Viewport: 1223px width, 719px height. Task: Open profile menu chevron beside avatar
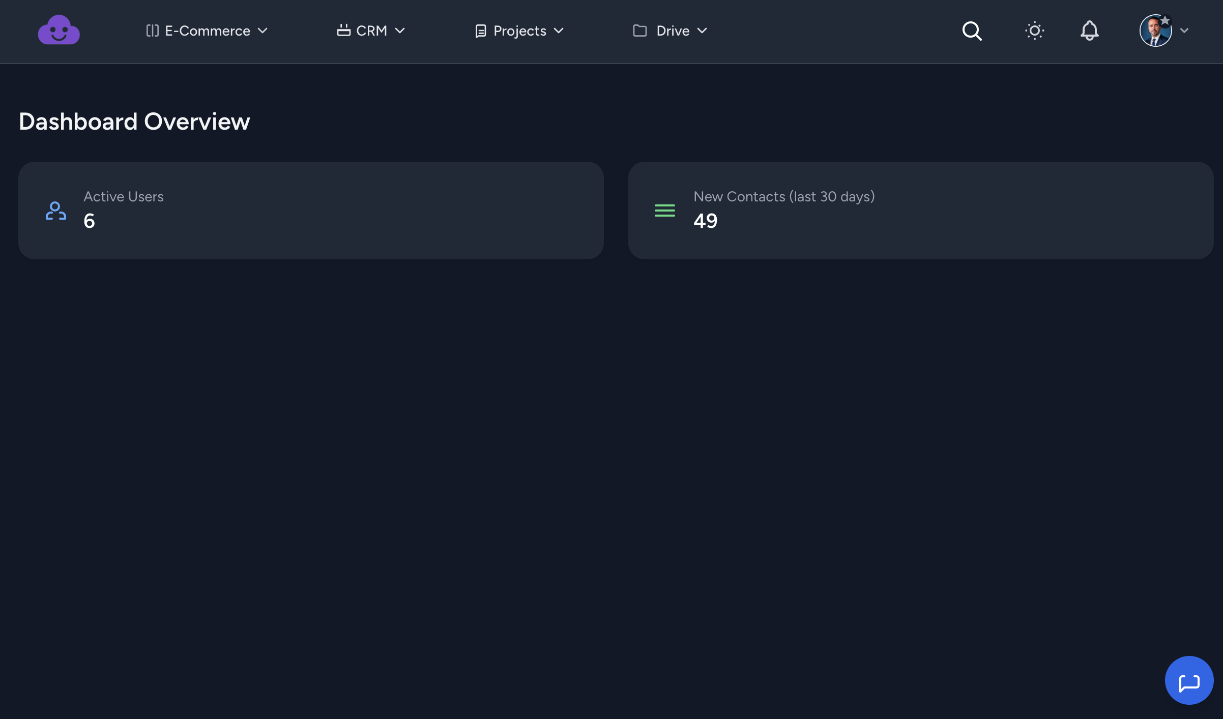(1184, 31)
